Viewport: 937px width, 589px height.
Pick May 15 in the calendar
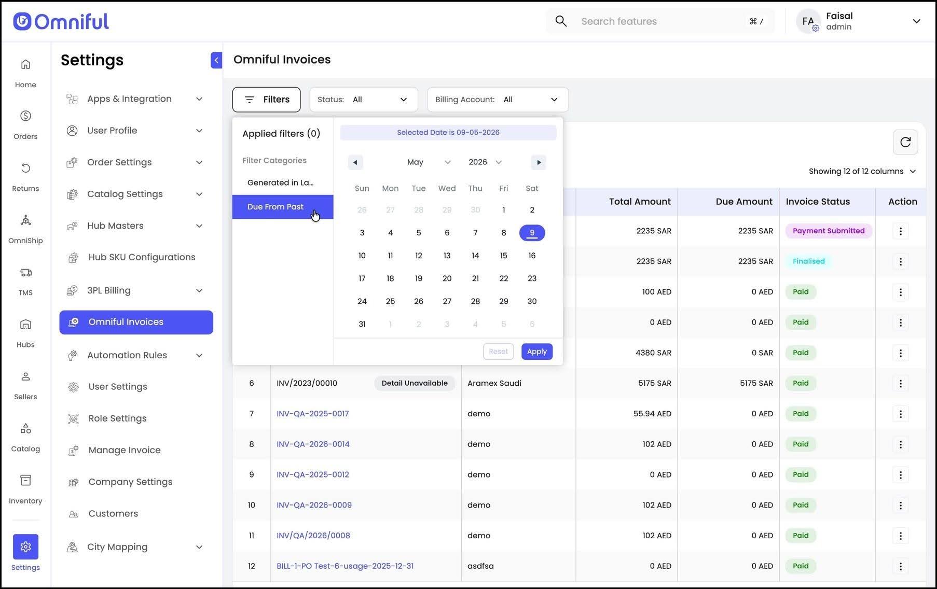503,256
